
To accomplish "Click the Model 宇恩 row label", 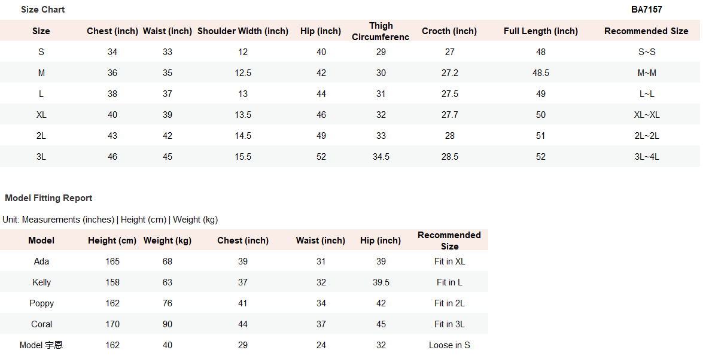I will click(41, 345).
